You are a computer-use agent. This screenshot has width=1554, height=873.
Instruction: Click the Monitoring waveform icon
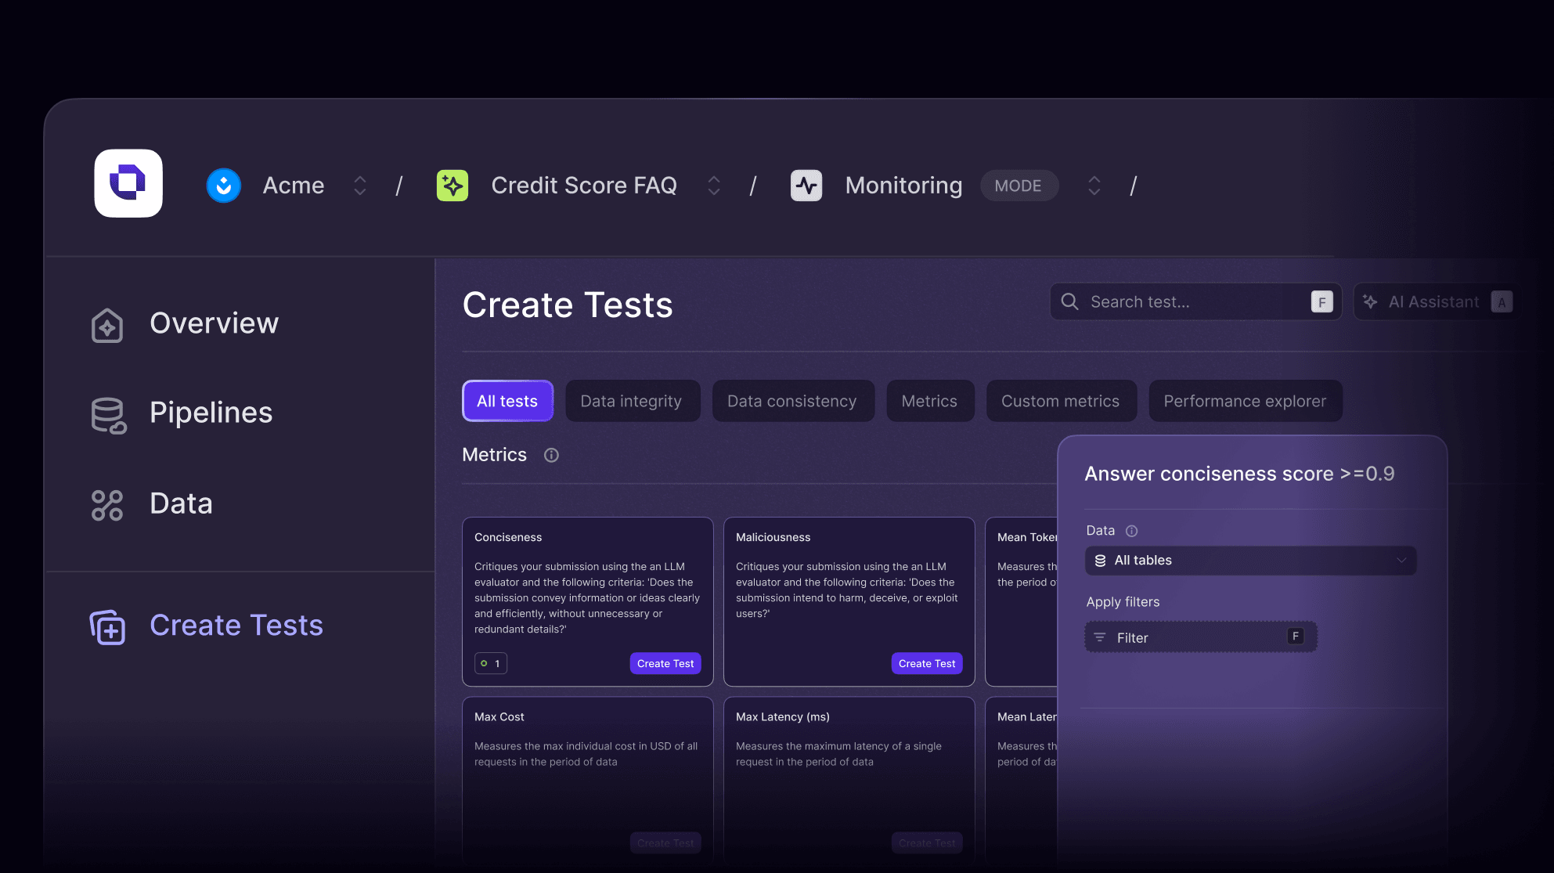click(806, 185)
